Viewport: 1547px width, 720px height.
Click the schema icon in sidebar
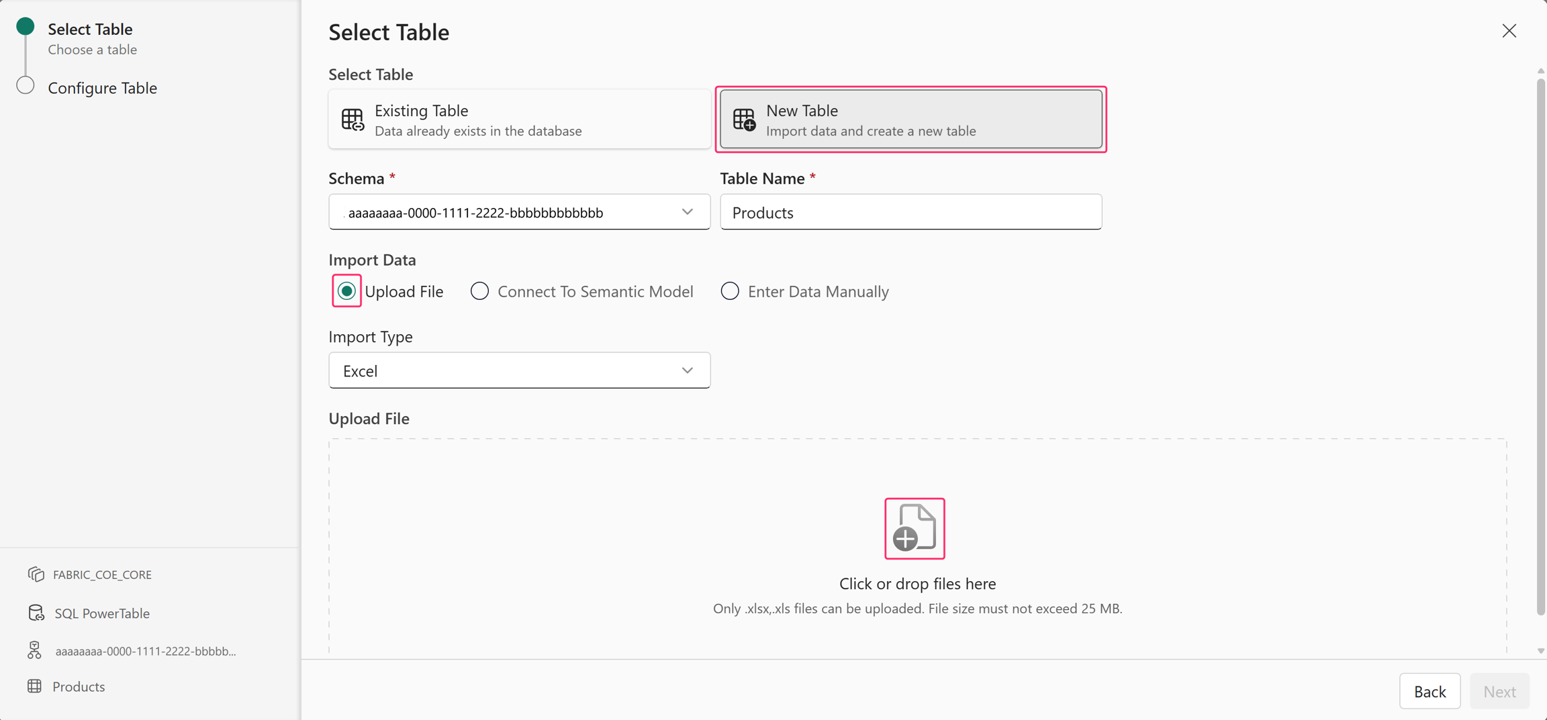pyautogui.click(x=35, y=650)
